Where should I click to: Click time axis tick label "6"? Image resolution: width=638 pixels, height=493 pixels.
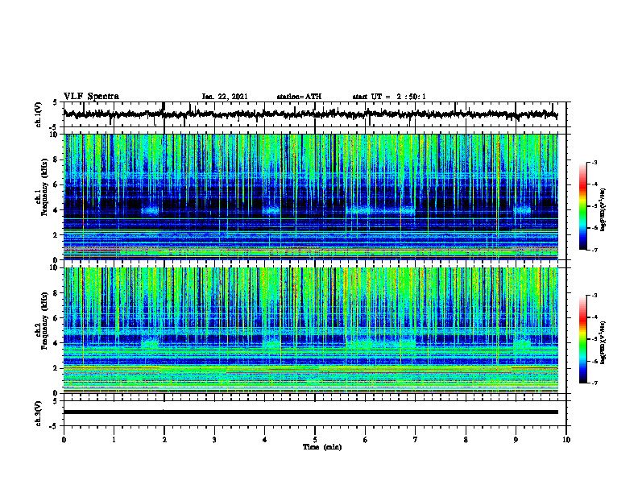366,440
